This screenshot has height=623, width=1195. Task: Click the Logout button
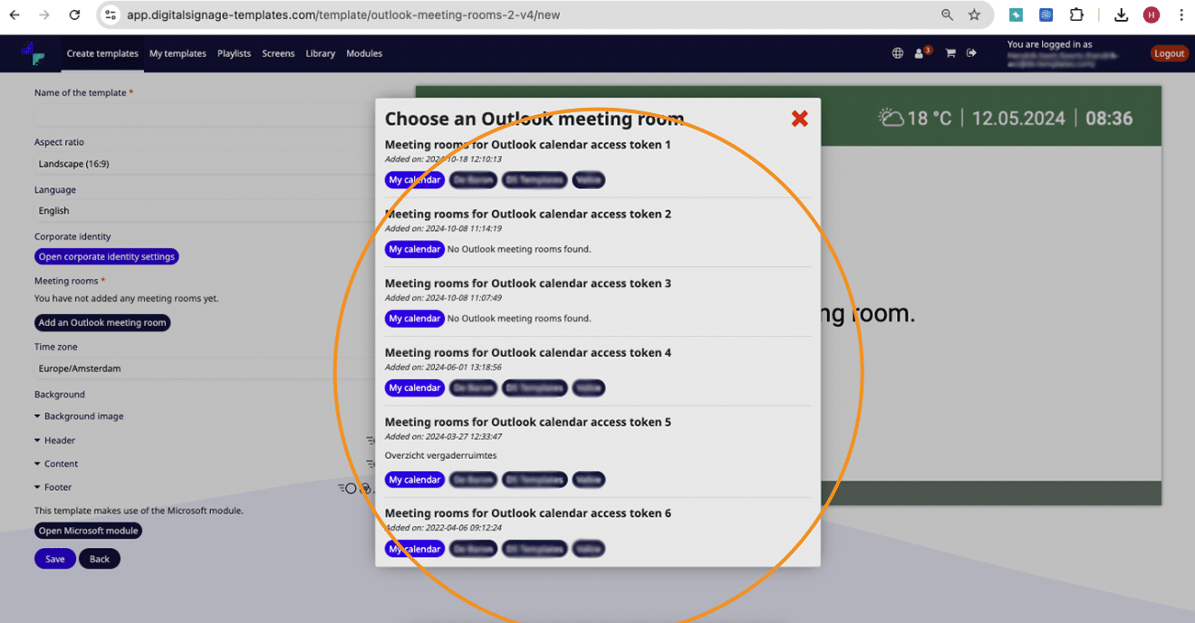tap(1169, 53)
